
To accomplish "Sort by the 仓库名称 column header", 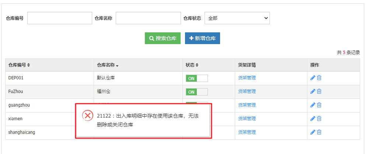I will pyautogui.click(x=108, y=65).
